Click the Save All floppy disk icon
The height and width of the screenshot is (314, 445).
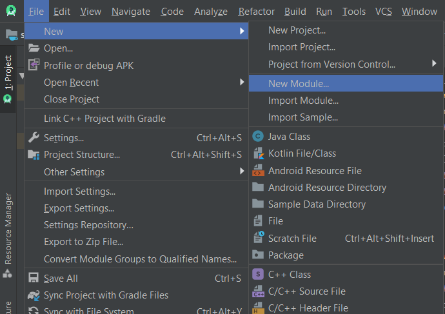(x=34, y=278)
